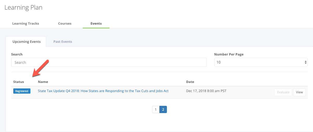Click the stepper arrows on the page-size select
The image size is (313, 132).
(x=305, y=62)
